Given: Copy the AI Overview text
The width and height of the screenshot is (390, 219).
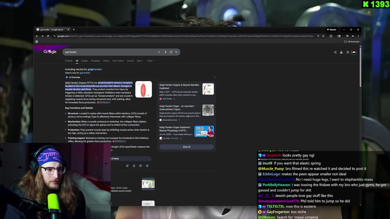Looking at the screenshot, I should [x=127, y=166].
